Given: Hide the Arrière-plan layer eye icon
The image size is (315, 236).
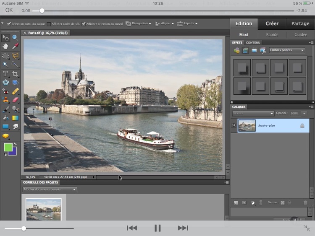Looking at the screenshot, I should (x=234, y=125).
